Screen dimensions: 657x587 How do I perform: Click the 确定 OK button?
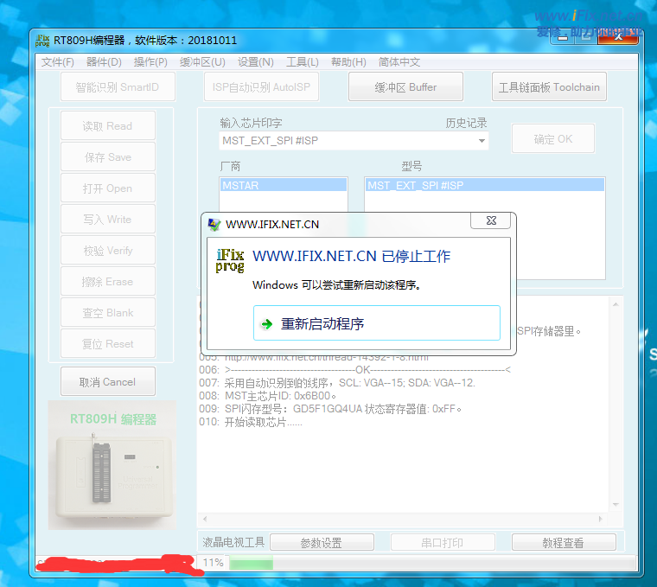point(553,138)
